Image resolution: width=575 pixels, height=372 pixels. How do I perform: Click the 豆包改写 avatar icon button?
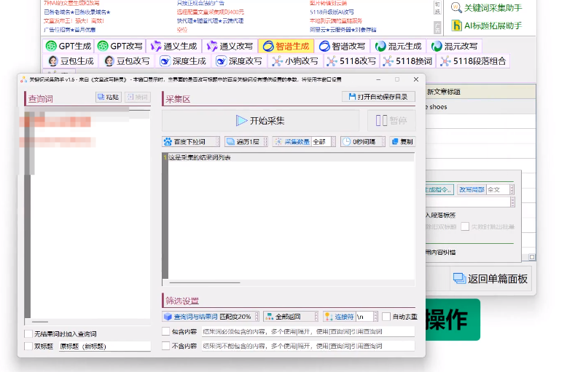(x=128, y=60)
